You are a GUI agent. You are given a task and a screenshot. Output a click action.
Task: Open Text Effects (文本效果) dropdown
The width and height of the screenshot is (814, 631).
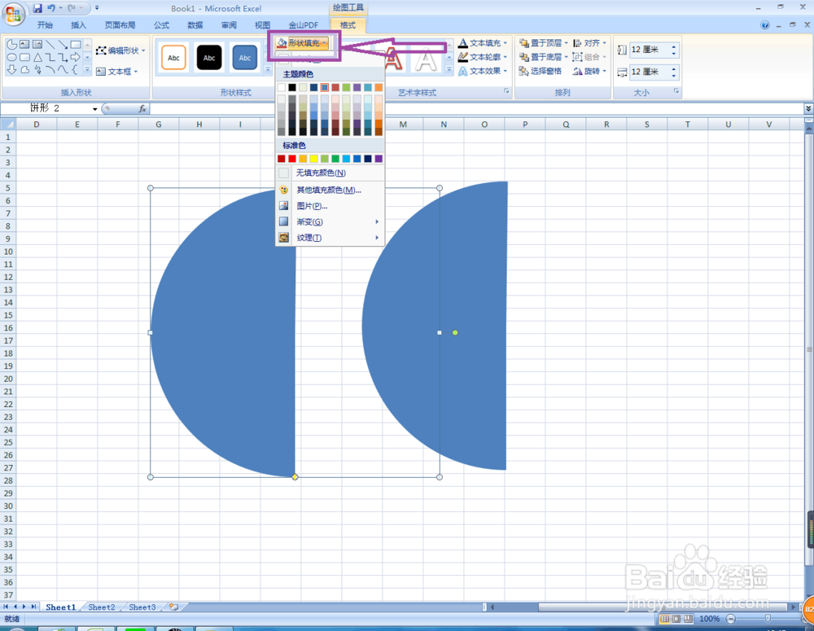(483, 71)
